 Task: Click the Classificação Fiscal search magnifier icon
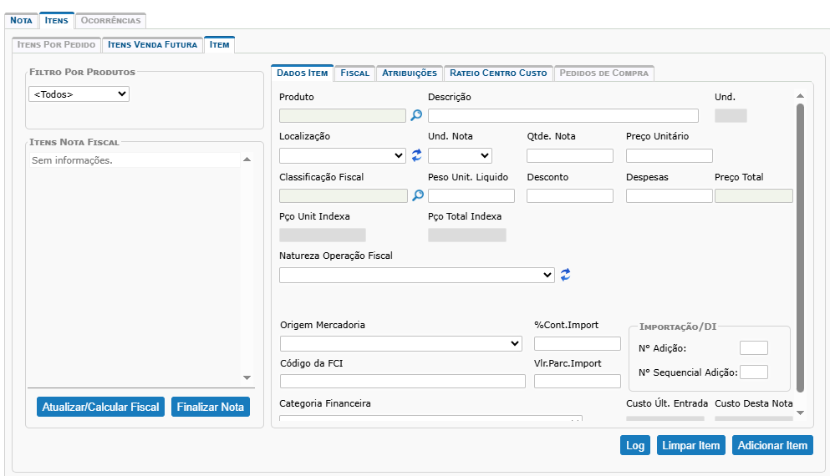417,195
